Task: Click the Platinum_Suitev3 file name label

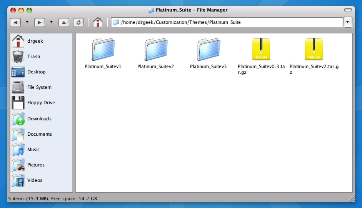Action: (x=208, y=67)
